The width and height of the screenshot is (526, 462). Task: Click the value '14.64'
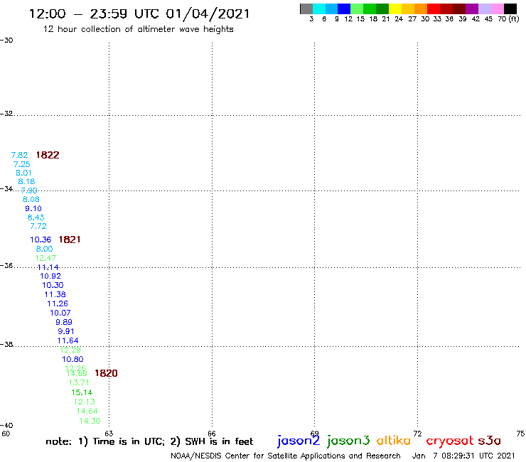pos(87,412)
